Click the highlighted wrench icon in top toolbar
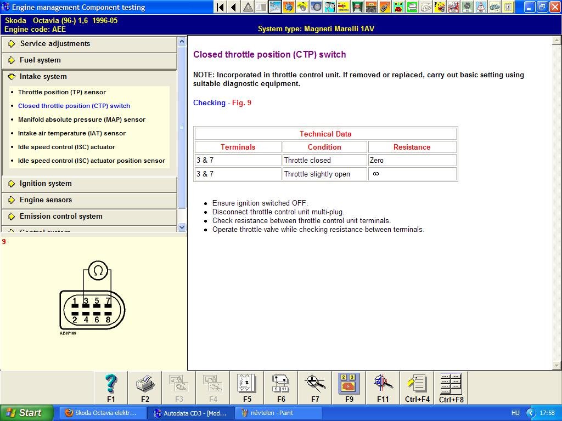The height and width of the screenshot is (421, 562). [x=276, y=7]
